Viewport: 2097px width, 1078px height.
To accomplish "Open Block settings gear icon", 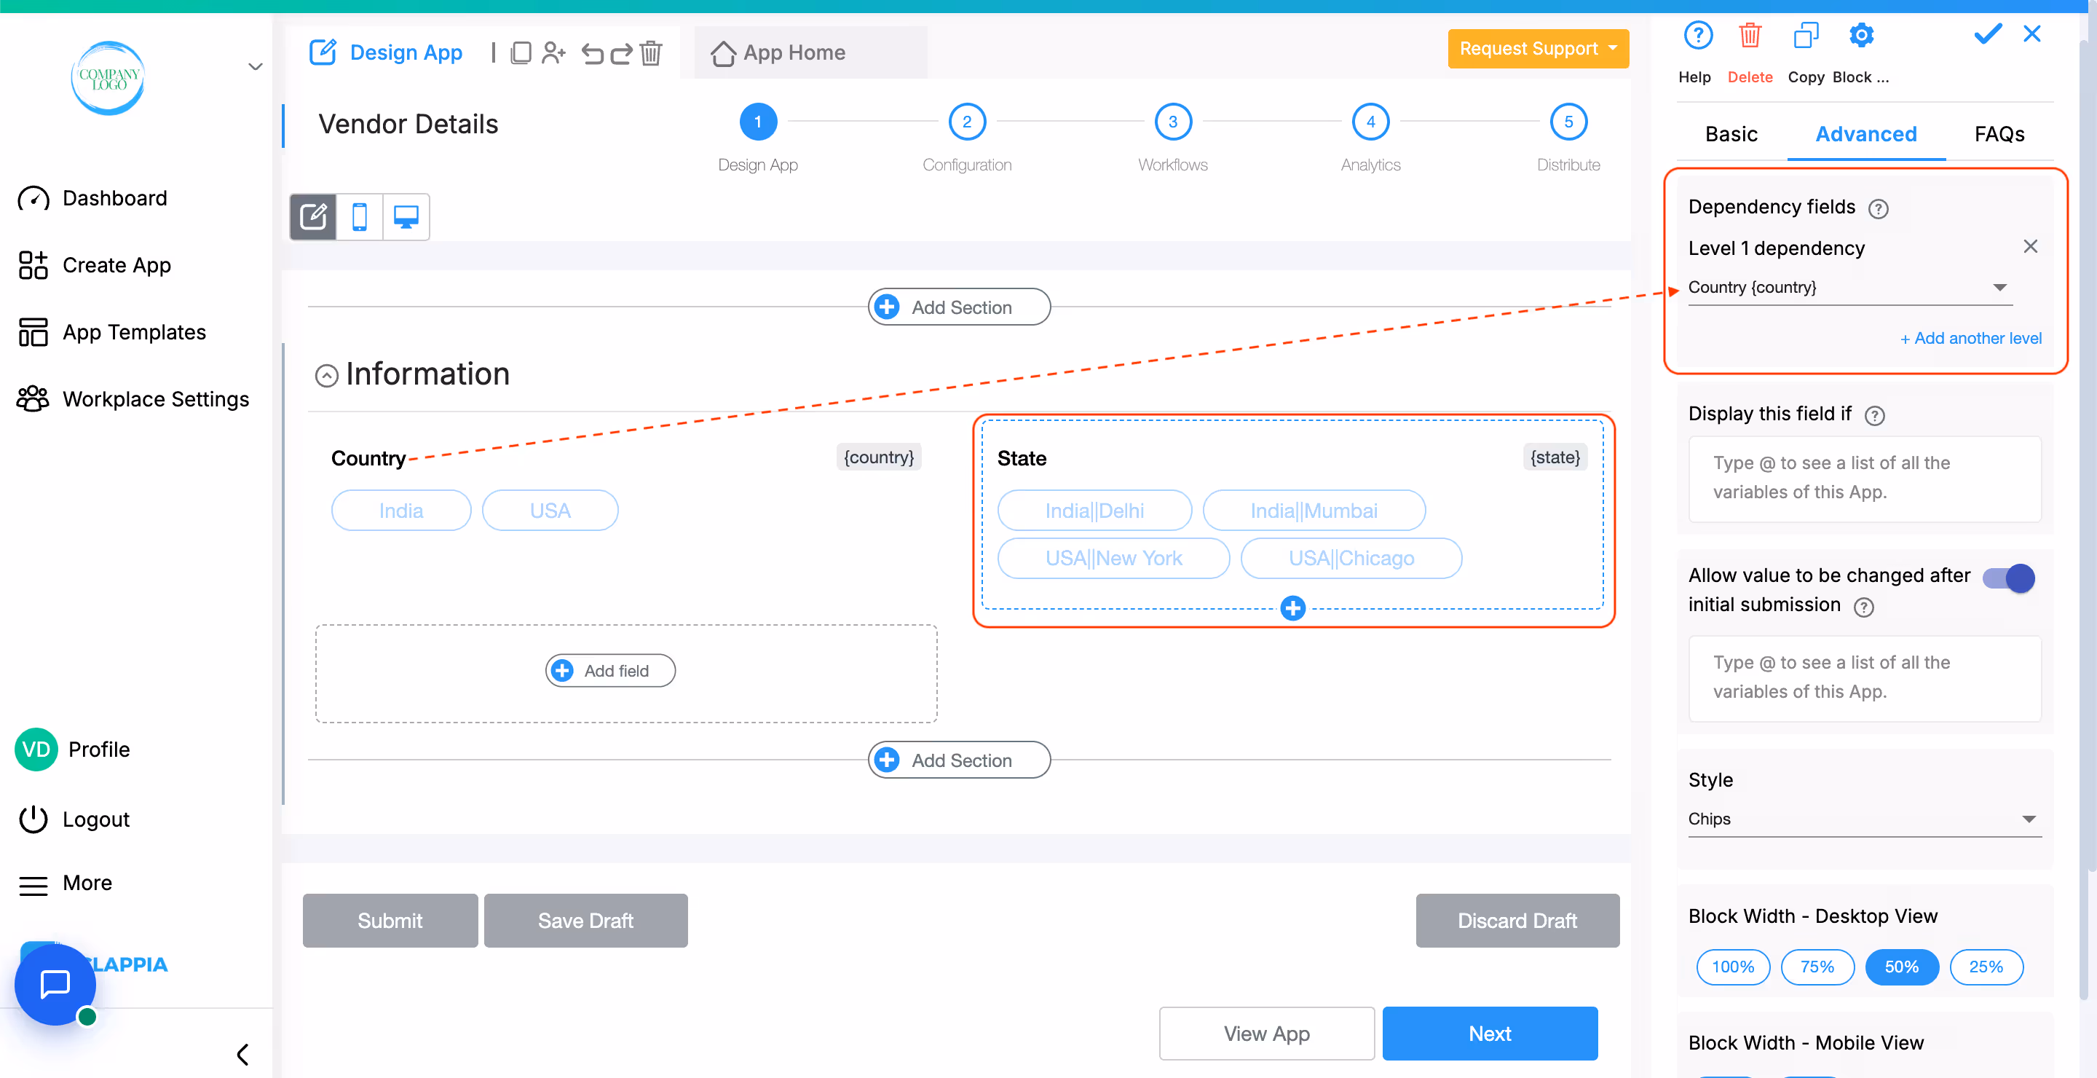I will point(1861,36).
